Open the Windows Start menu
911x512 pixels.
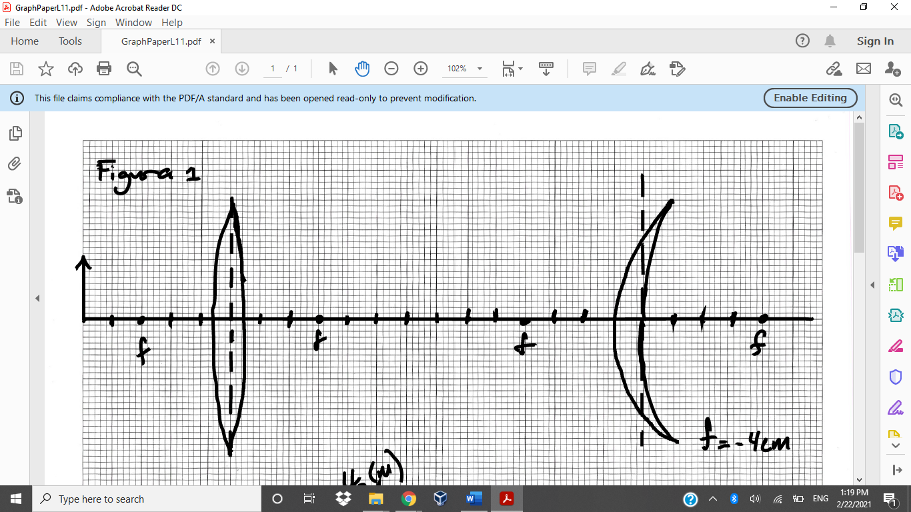click(x=16, y=499)
